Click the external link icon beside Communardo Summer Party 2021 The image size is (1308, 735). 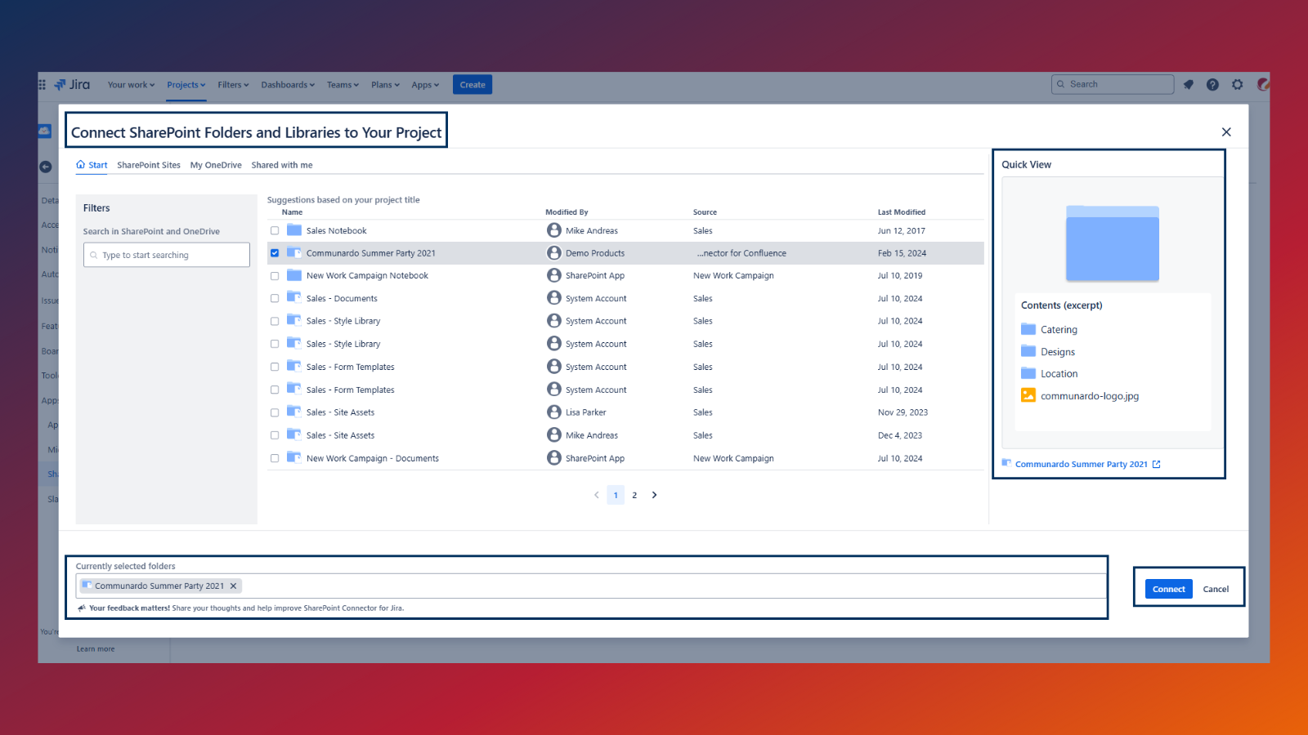[x=1156, y=464]
